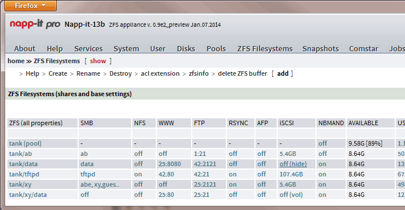Screen dimensions: 405x210
Task: Click SMB share abe, xy,gues.. for tank/xy
Action: tap(100, 184)
